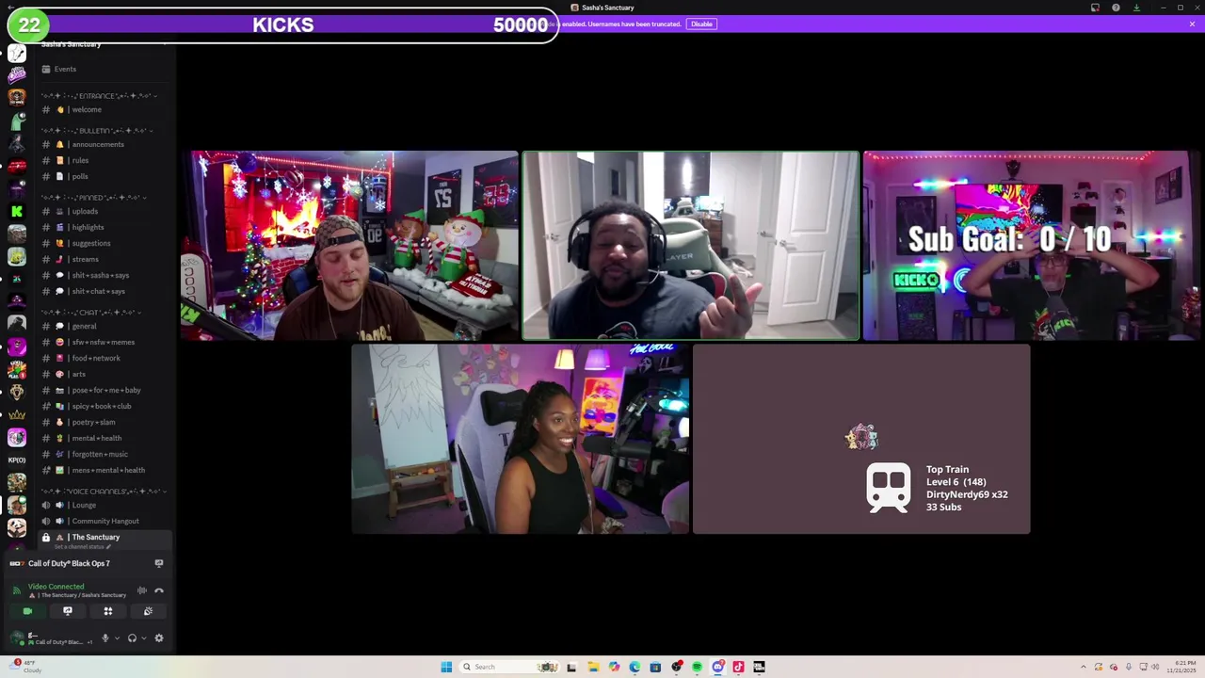
Task: Collapse the CHAT category
Action: (91, 312)
